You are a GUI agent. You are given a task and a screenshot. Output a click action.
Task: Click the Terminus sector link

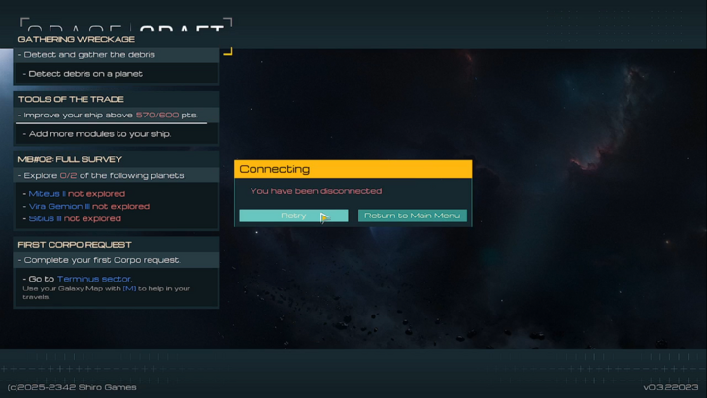94,279
